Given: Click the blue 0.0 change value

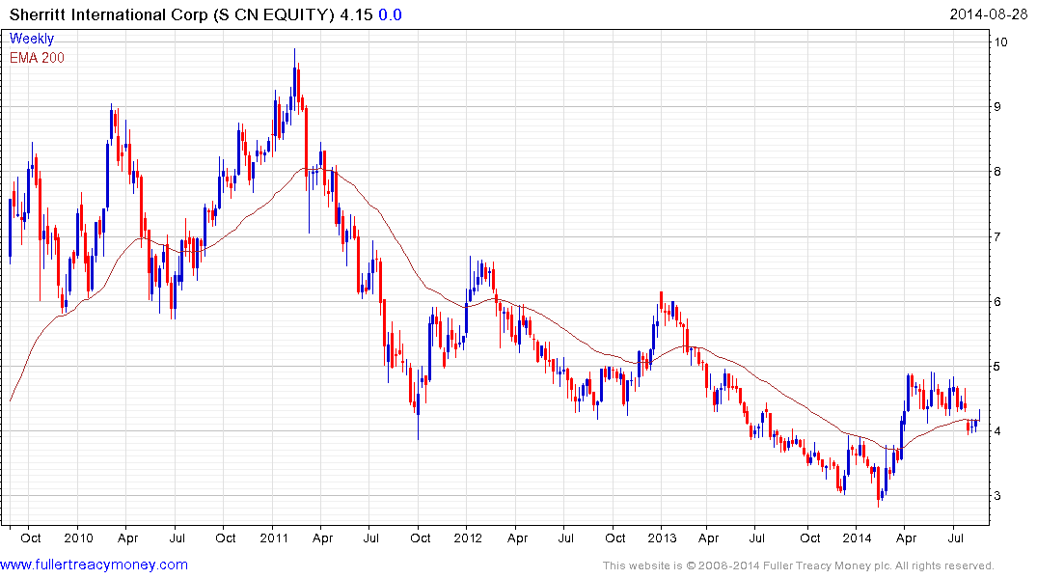Looking at the screenshot, I should coord(390,14).
